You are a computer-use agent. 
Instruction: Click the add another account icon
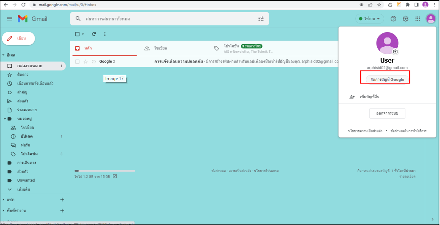(x=352, y=97)
